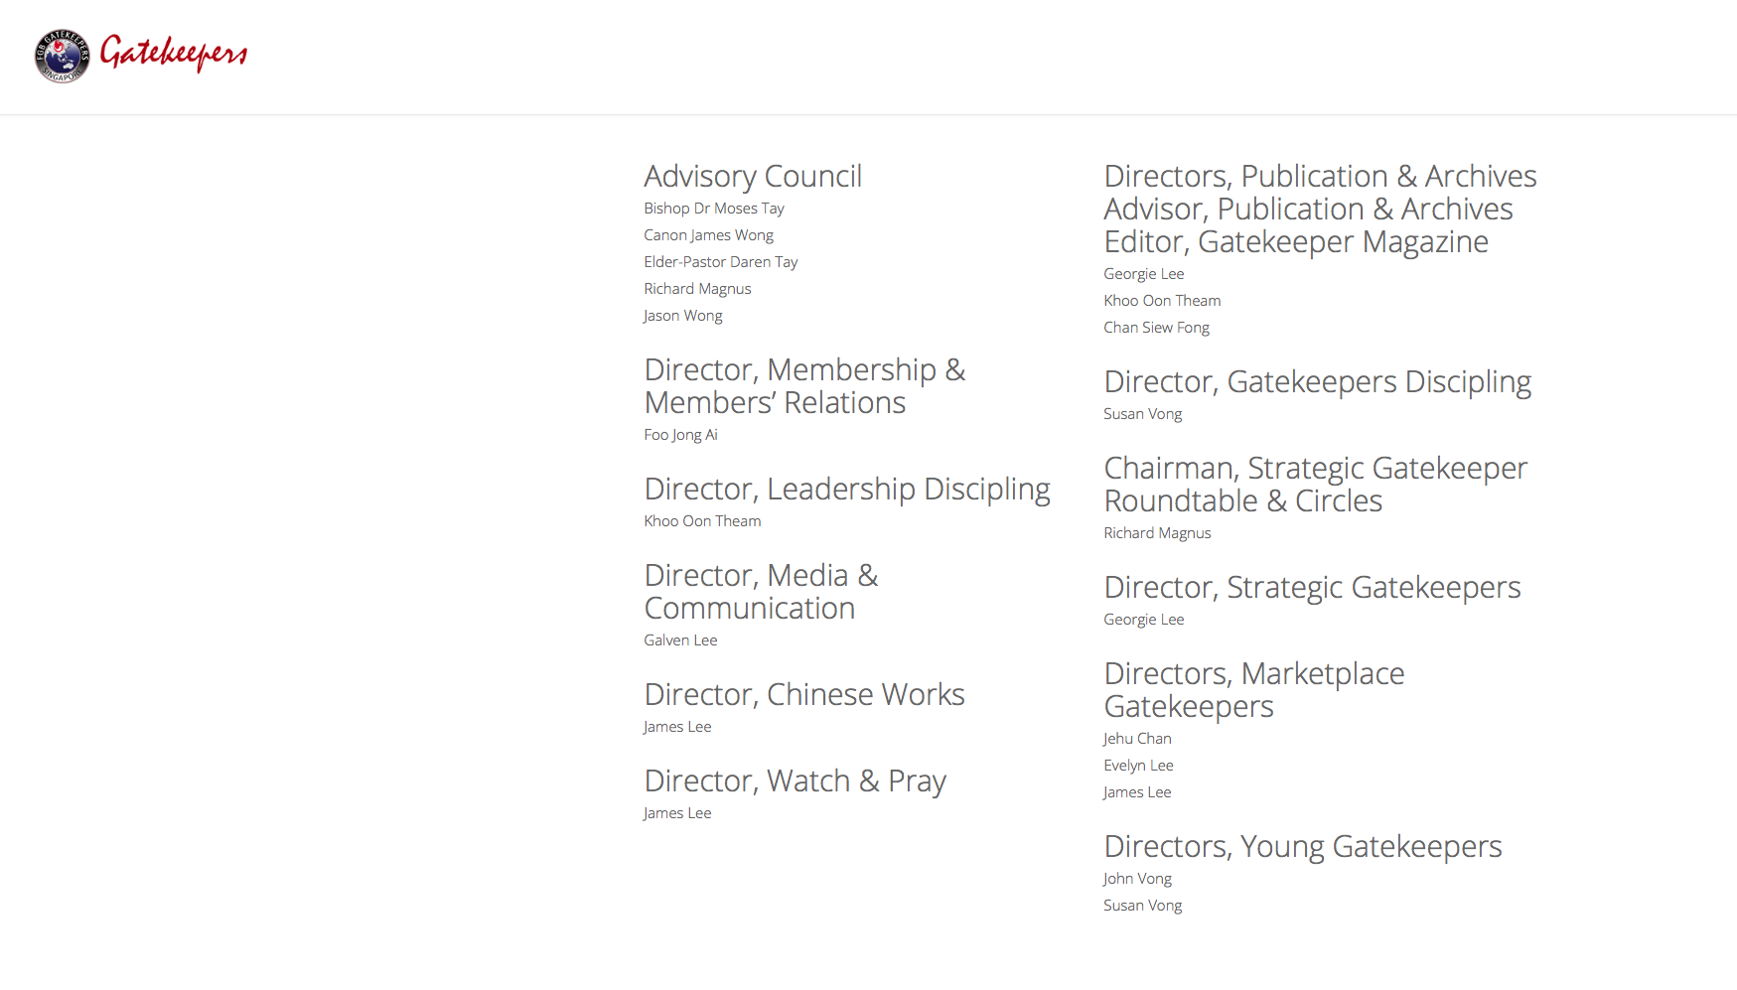Click the name Foo Jong Ai
Image resolution: width=1737 pixels, height=990 pixels.
click(x=680, y=435)
